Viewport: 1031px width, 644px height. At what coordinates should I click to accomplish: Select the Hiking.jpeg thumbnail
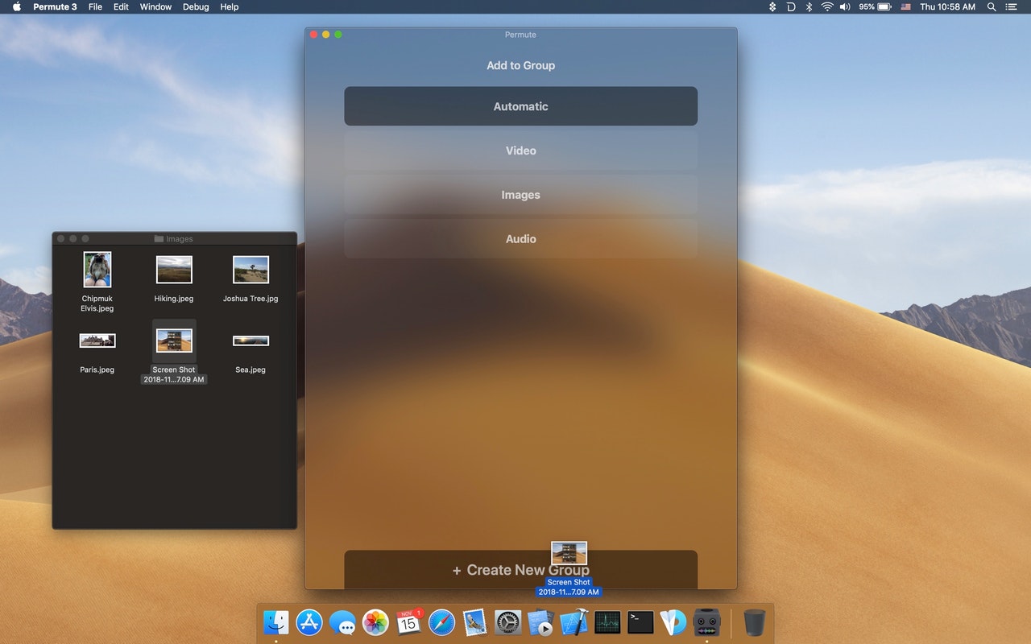174,269
